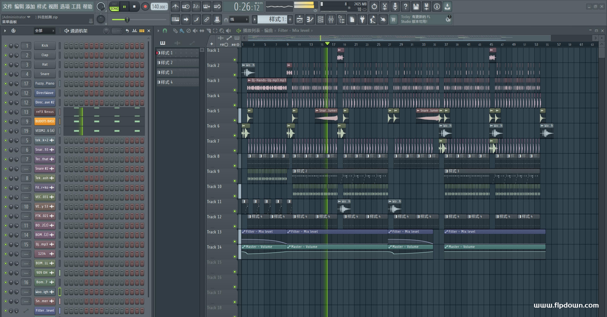Open the 线 snap setting dropdown
Screen dimensions: 607x317
[x=239, y=20]
